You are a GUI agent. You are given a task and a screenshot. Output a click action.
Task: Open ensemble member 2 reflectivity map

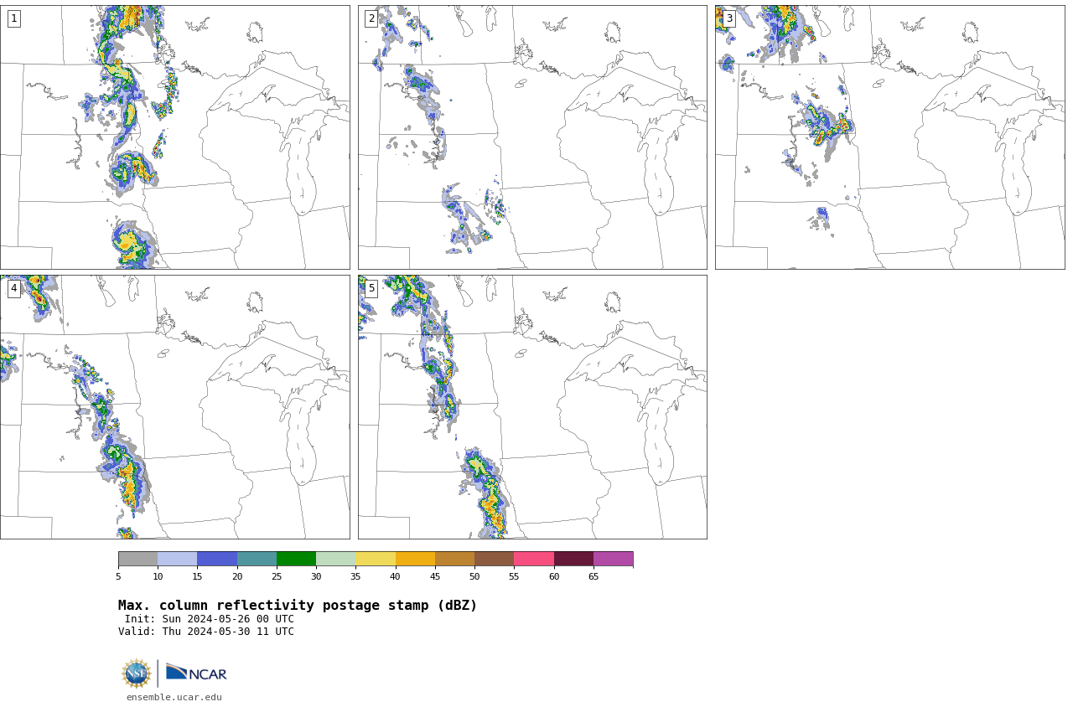pyautogui.click(x=532, y=137)
